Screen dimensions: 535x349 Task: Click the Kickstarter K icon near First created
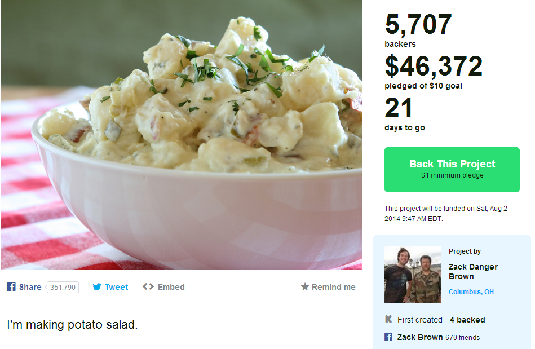point(387,320)
